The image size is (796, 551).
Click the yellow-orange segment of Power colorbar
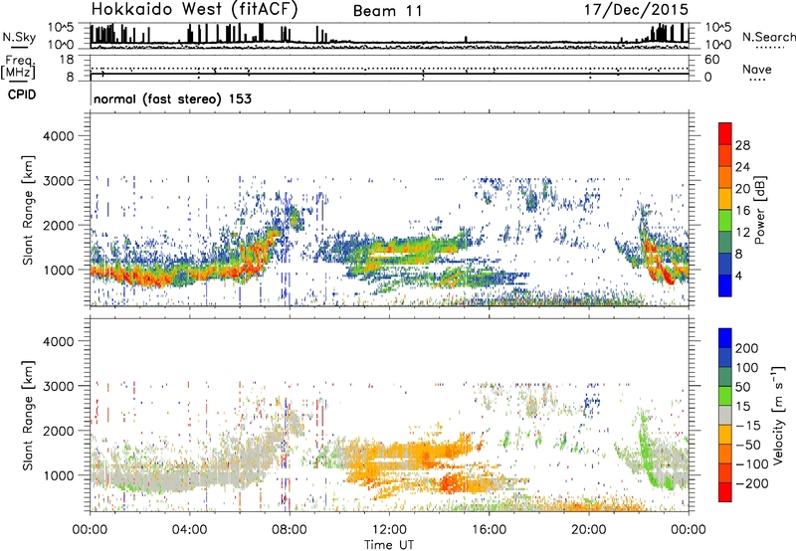(725, 199)
